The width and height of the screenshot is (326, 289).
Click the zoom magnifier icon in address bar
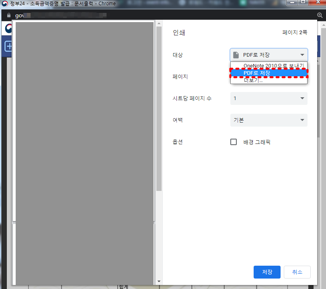320,15
